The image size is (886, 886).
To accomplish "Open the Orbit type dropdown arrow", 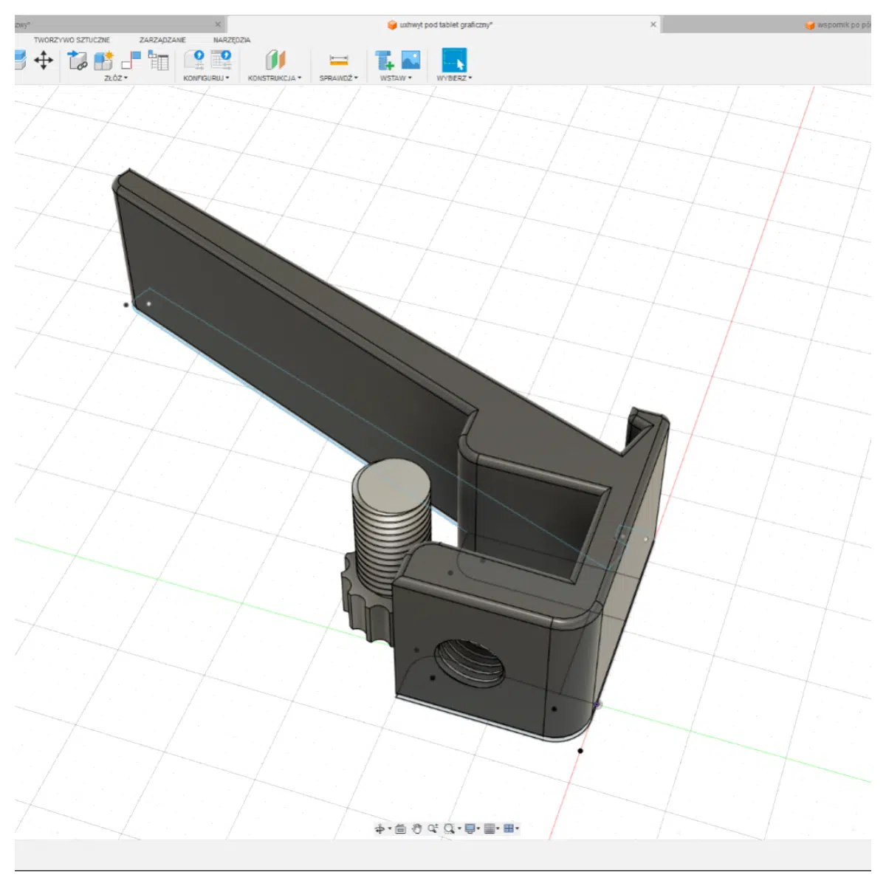I will 389,828.
